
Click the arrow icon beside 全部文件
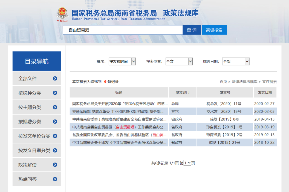pyautogui.click(x=55, y=79)
